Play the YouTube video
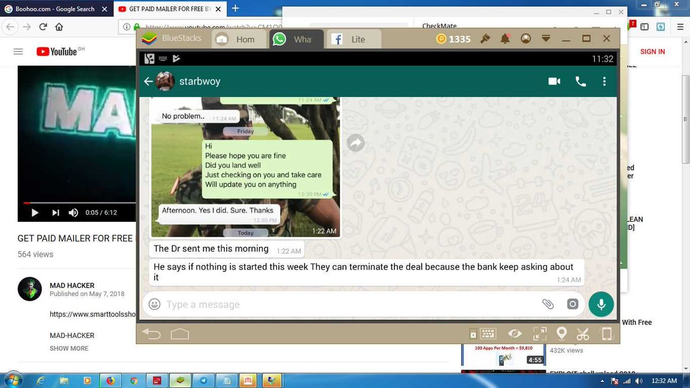This screenshot has width=690, height=388. click(x=34, y=213)
